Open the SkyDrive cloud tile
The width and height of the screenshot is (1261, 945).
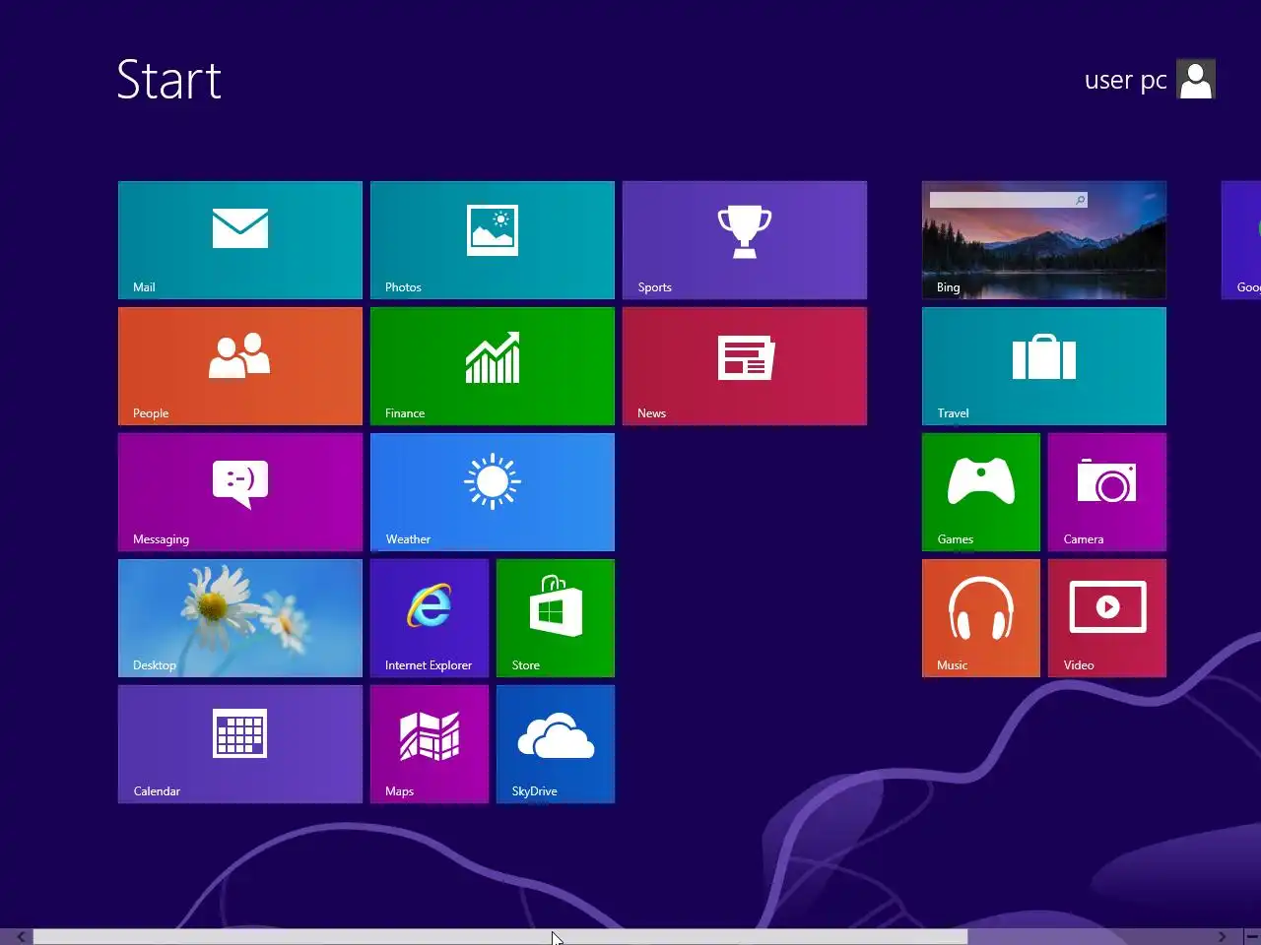(x=556, y=744)
